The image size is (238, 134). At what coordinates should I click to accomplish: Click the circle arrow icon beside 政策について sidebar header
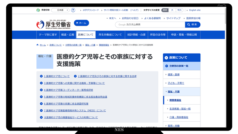[166, 58]
